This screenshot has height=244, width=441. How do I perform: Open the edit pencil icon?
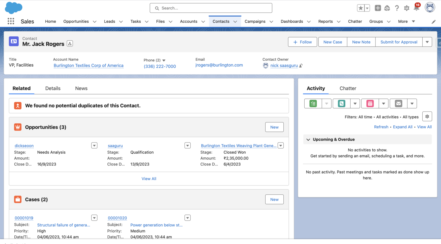click(x=434, y=22)
